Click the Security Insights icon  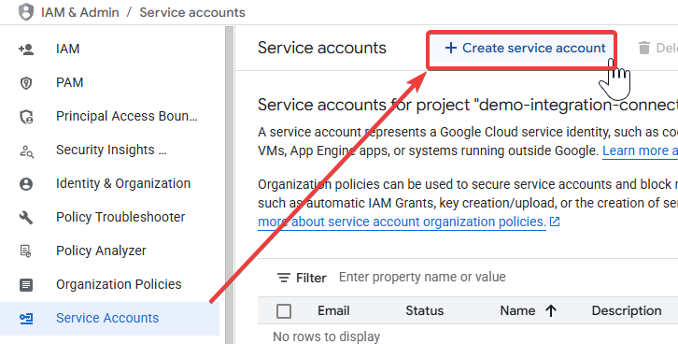coord(26,151)
